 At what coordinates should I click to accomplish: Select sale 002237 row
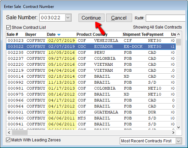[91, 58]
